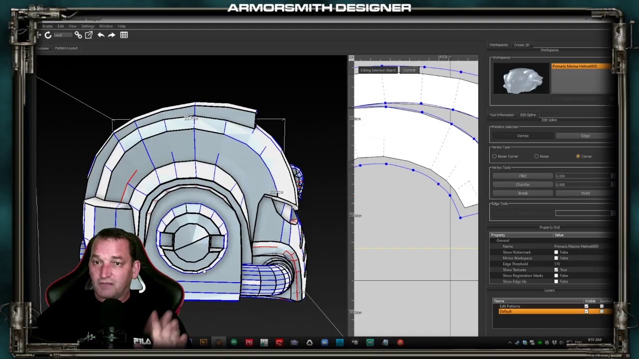Collapse the General property group
The height and width of the screenshot is (359, 639).
493,241
